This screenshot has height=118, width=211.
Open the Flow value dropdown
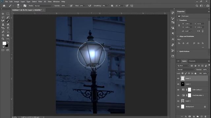85,6
